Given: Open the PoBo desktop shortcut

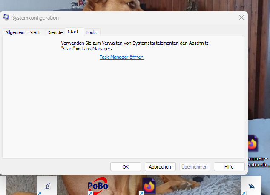Looking at the screenshot, I should click(98, 186).
